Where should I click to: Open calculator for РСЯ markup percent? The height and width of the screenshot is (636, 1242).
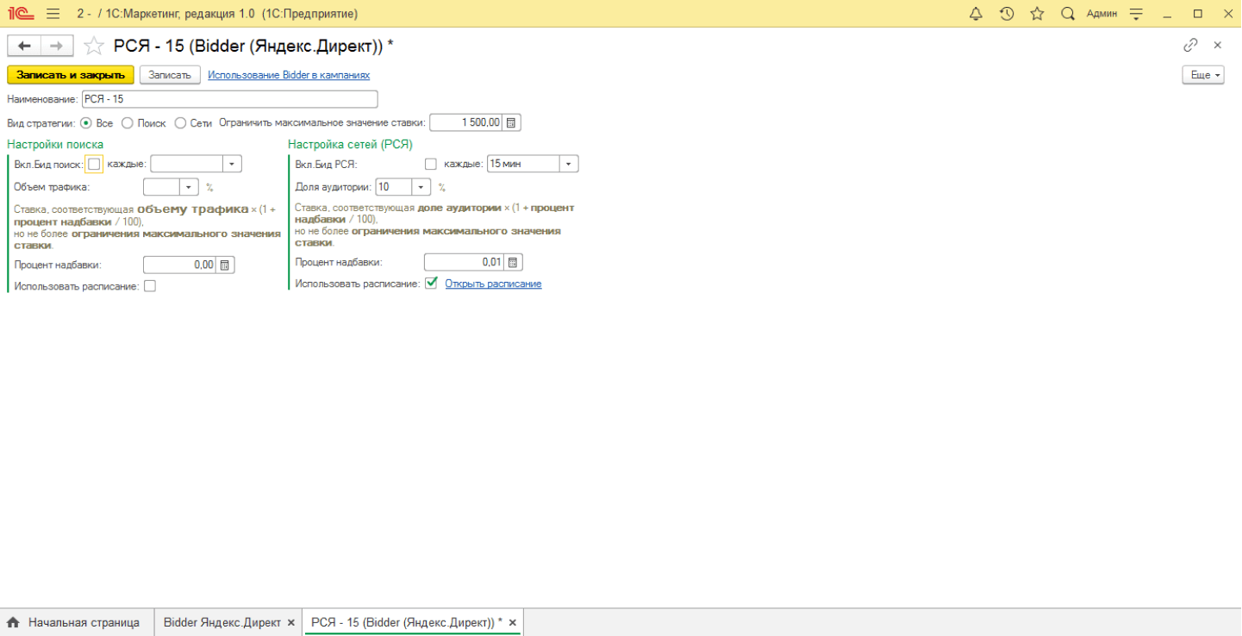[x=513, y=262]
